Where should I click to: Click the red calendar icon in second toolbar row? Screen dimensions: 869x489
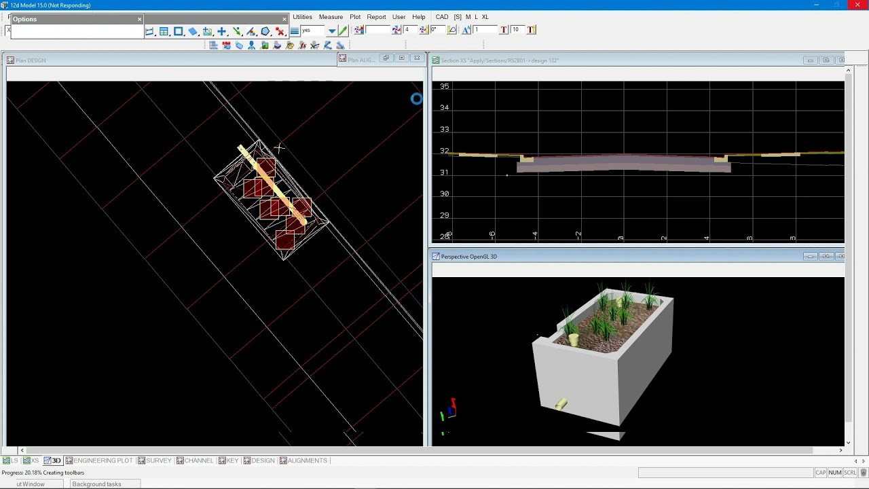click(x=226, y=46)
